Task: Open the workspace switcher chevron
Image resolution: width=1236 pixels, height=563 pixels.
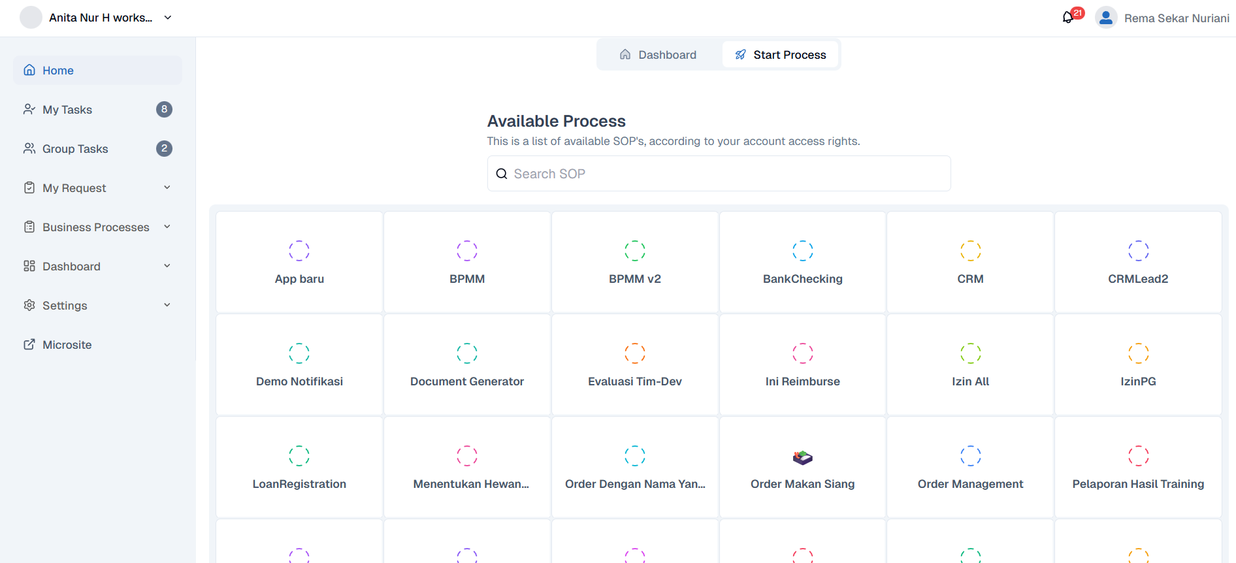Action: pos(168,18)
